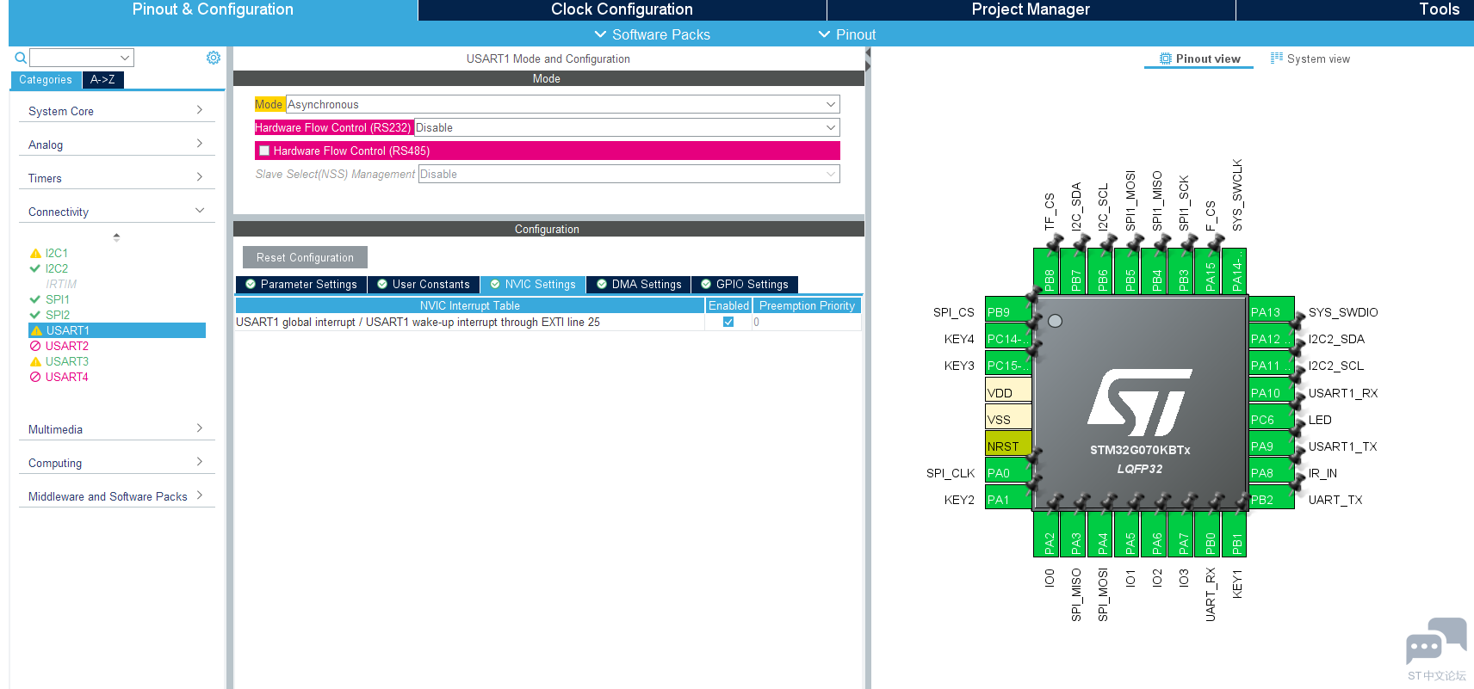Select USART3 in Connectivity list
Image resolution: width=1474 pixels, height=689 pixels.
[67, 361]
